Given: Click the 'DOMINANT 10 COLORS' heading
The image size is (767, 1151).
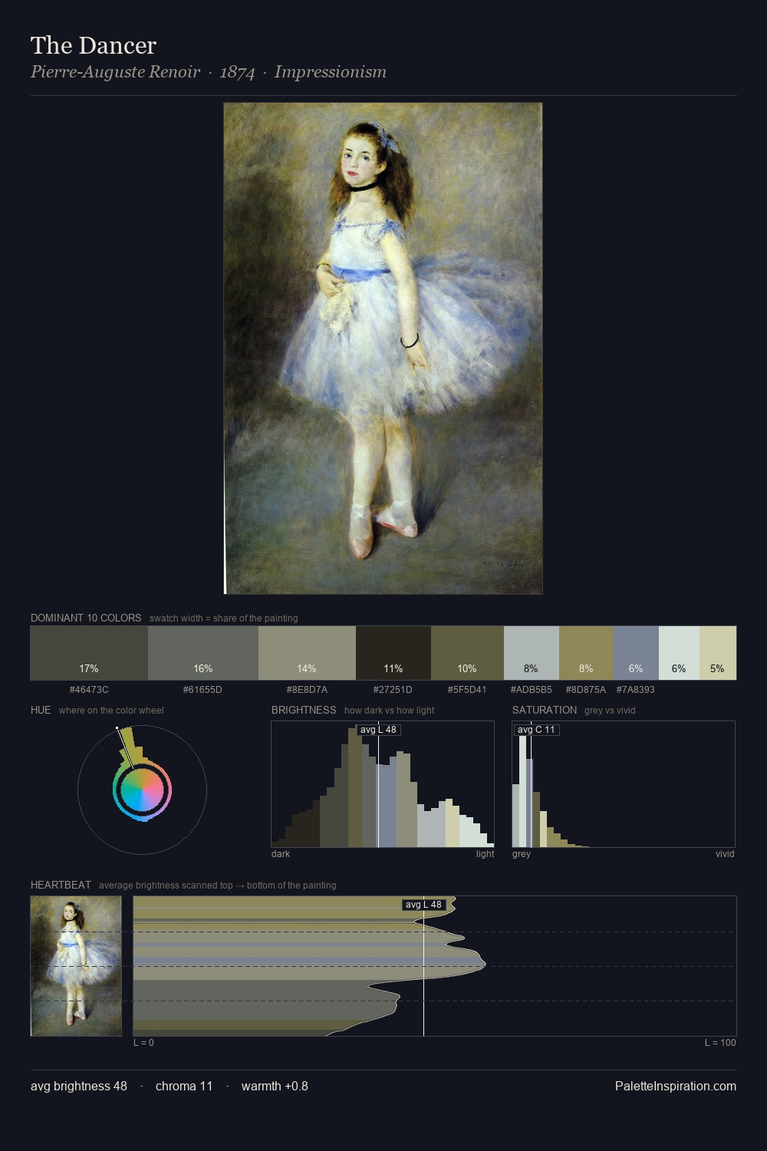Looking at the screenshot, I should (x=86, y=618).
